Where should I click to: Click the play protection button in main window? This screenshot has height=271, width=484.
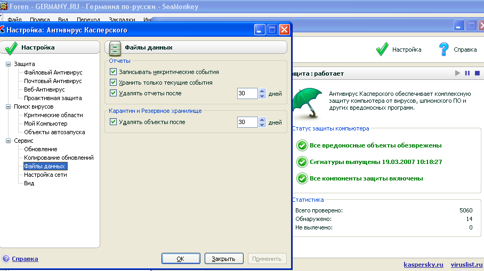click(457, 73)
